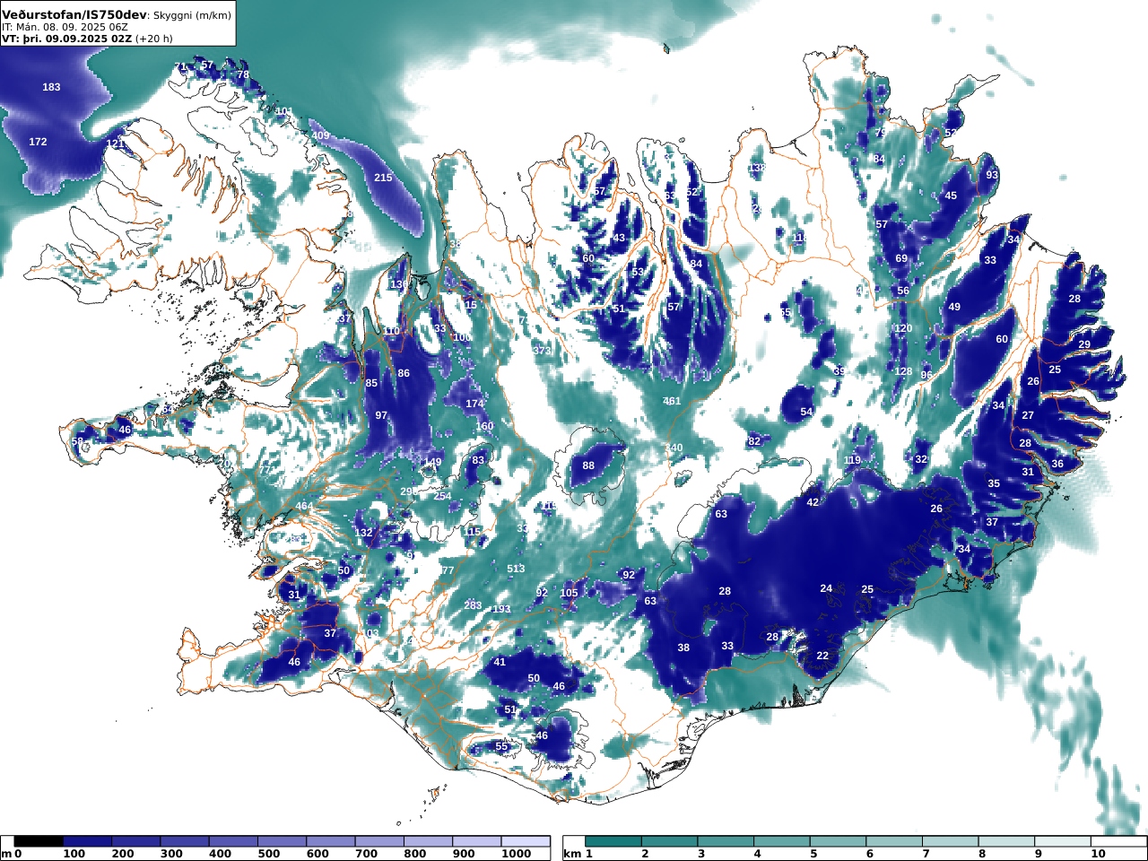Select the white 9–10 km legend segment

point(1062,841)
